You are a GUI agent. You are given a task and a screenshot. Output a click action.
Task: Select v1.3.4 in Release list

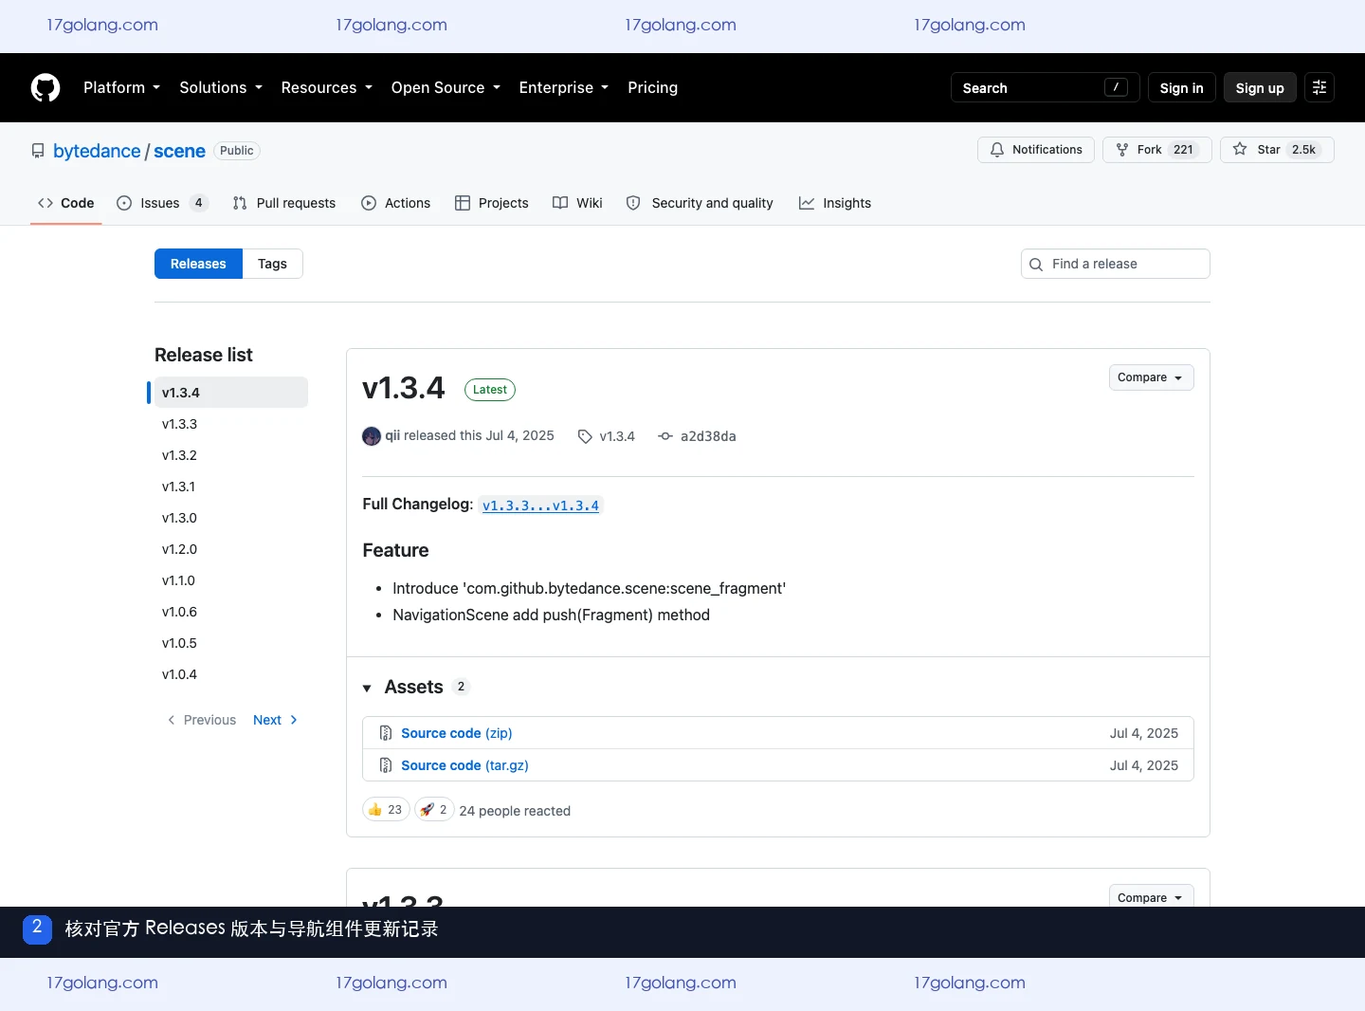coord(231,393)
